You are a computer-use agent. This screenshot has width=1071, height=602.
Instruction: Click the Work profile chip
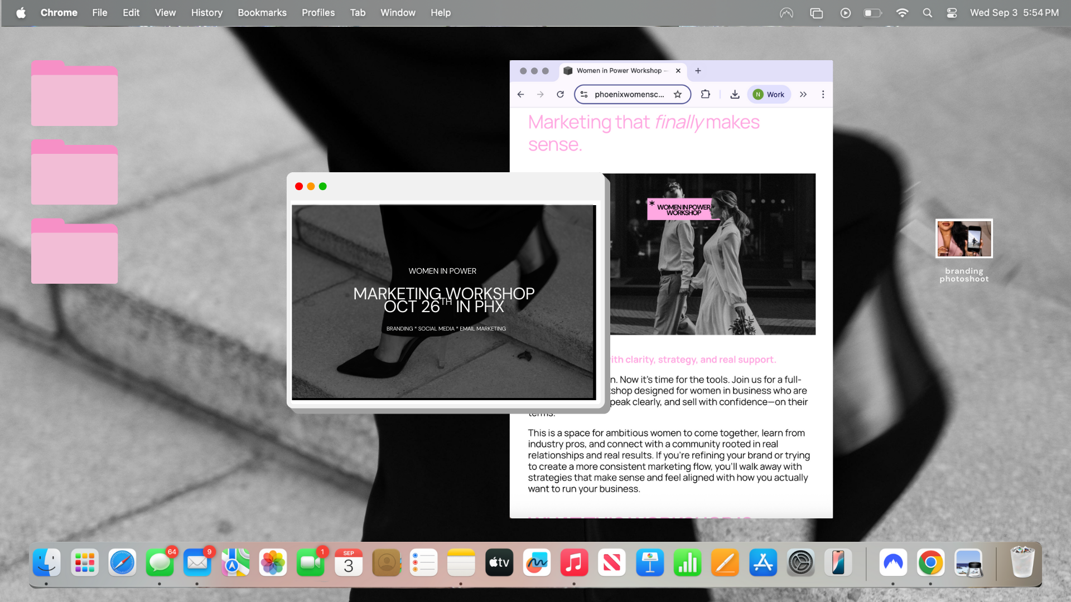tap(769, 94)
